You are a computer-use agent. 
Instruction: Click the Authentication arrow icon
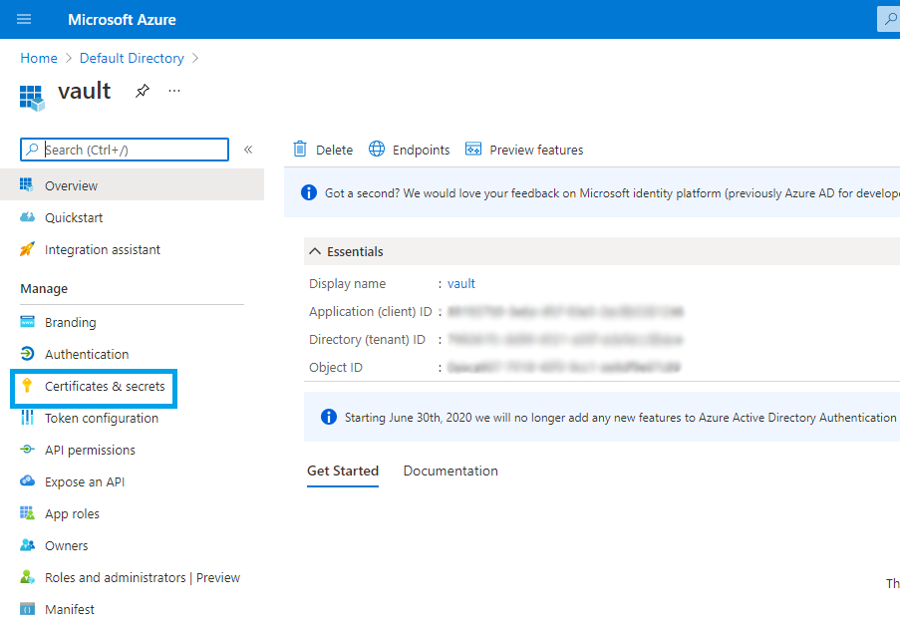pos(27,354)
